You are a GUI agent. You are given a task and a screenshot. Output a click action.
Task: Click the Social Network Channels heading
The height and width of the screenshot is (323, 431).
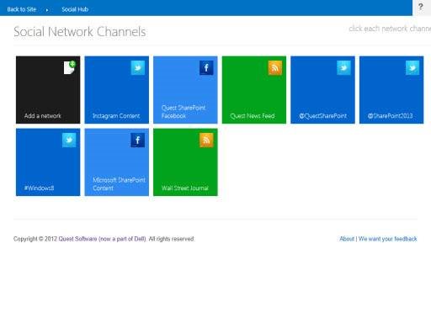(x=80, y=31)
